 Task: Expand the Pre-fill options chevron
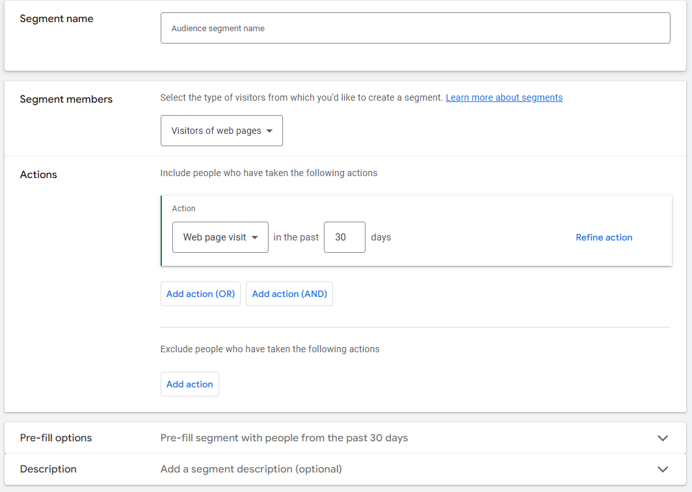[663, 438]
